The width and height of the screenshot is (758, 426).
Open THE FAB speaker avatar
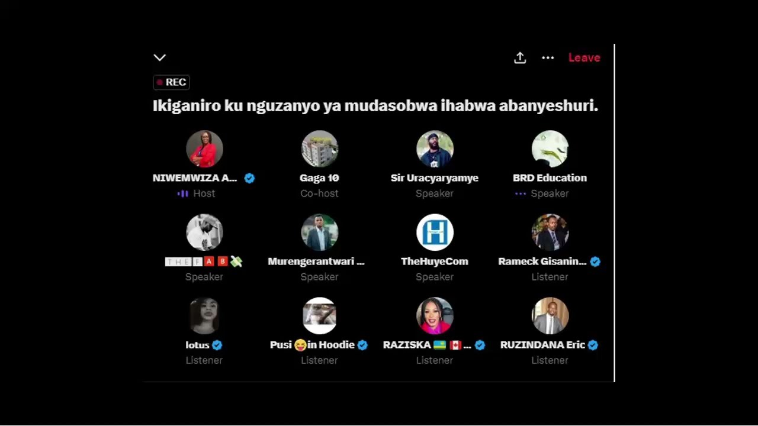tap(204, 233)
